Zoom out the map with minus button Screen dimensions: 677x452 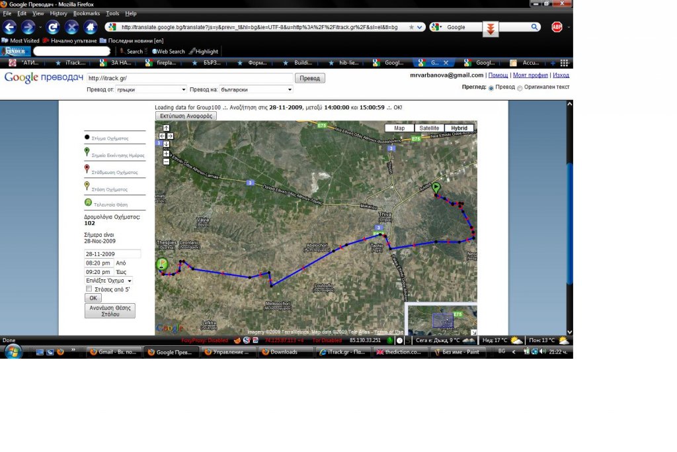click(166, 161)
